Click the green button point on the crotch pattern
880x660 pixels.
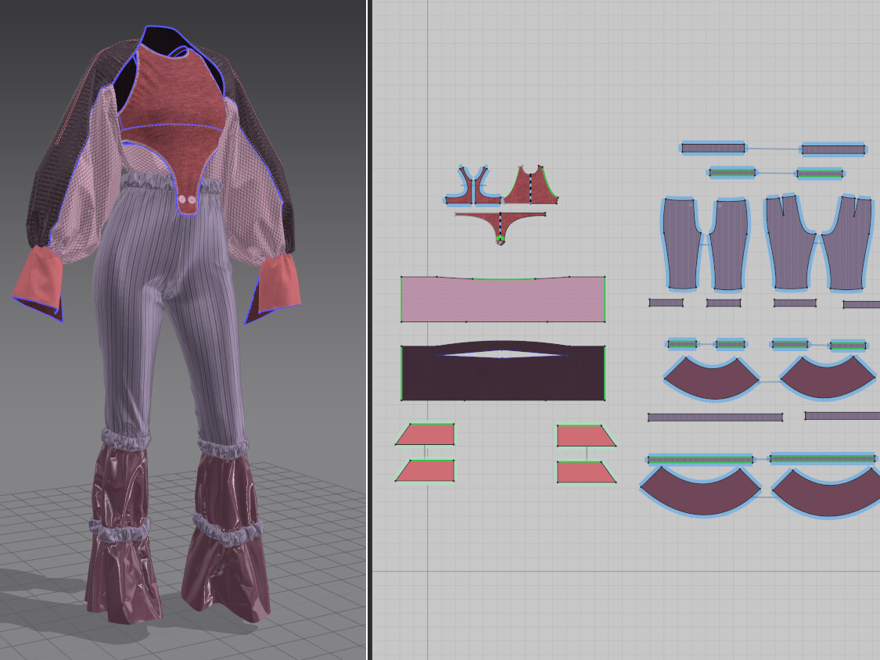pos(500,238)
